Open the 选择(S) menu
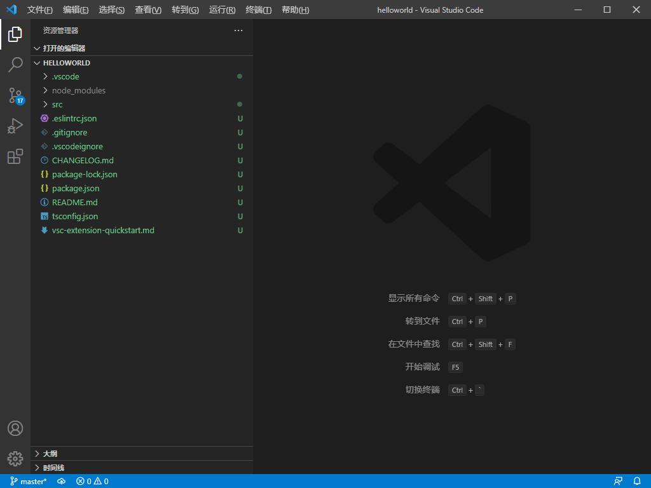 [112, 10]
